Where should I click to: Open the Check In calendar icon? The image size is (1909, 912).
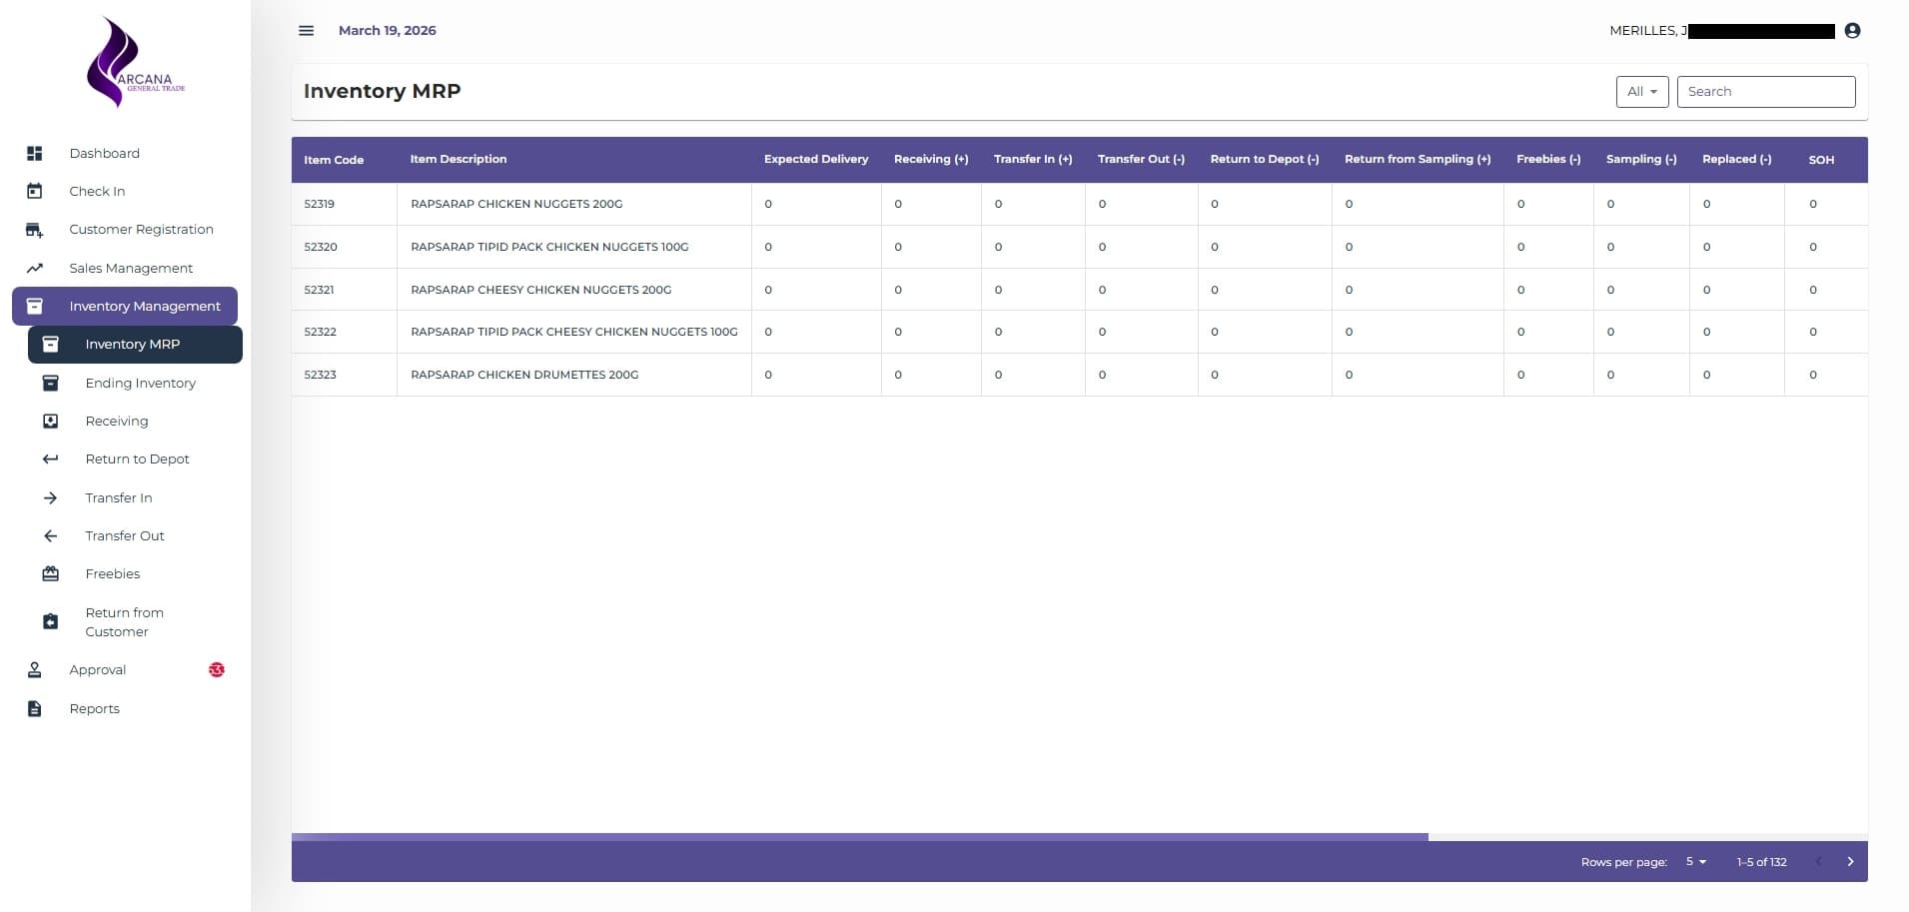pos(35,190)
